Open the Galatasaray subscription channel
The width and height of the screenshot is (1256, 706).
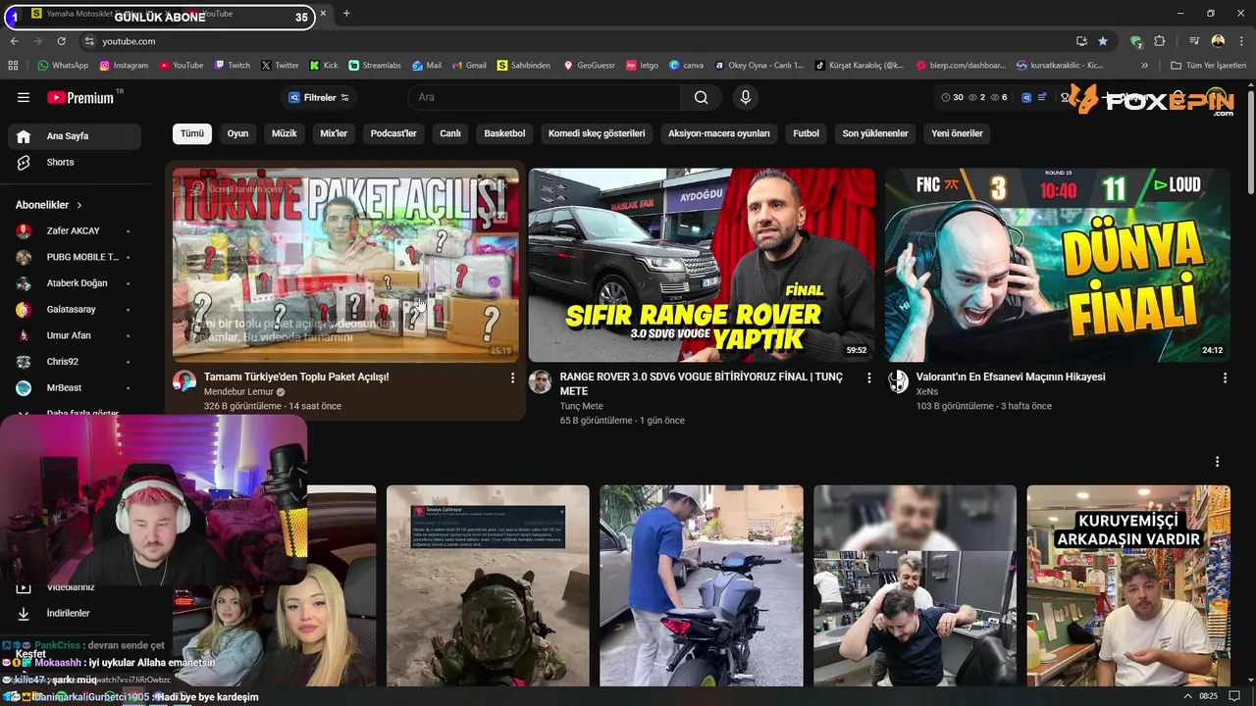click(x=75, y=309)
